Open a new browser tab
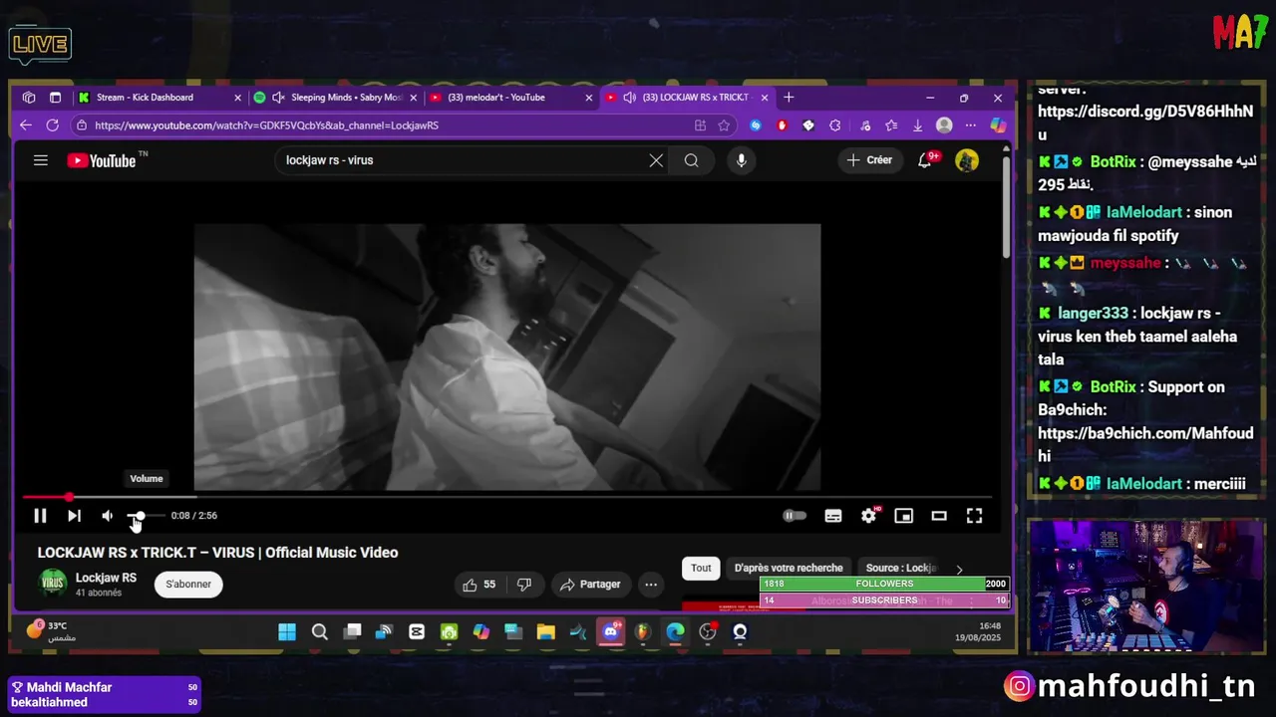The image size is (1276, 717). point(789,98)
